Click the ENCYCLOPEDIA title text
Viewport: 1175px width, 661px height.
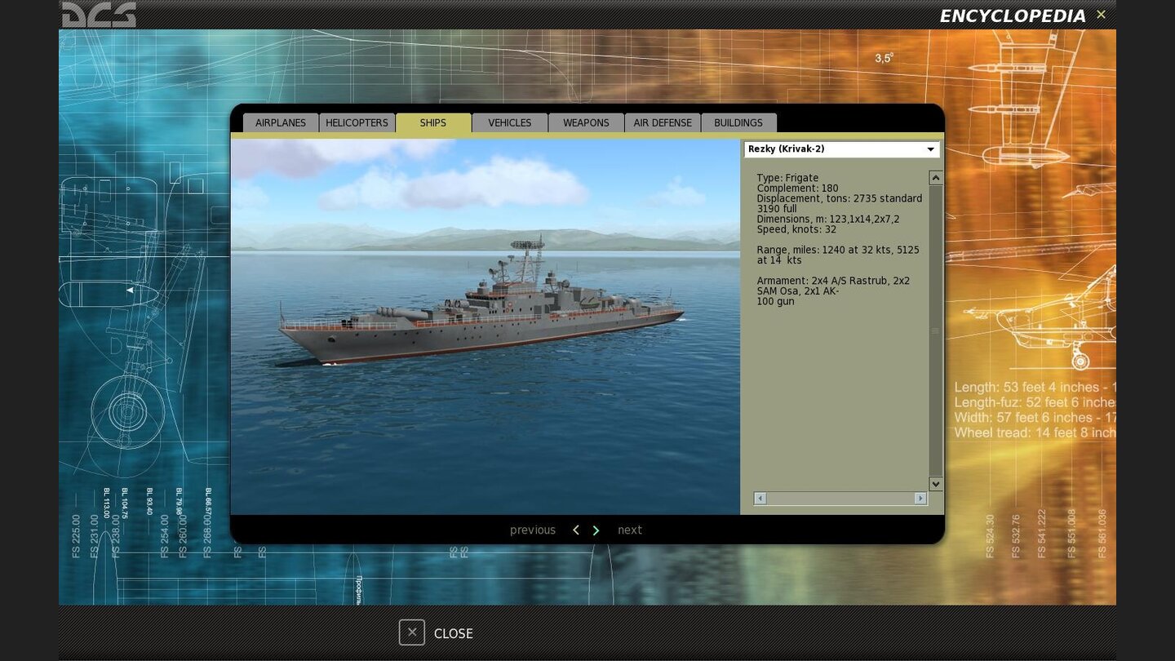click(1013, 16)
